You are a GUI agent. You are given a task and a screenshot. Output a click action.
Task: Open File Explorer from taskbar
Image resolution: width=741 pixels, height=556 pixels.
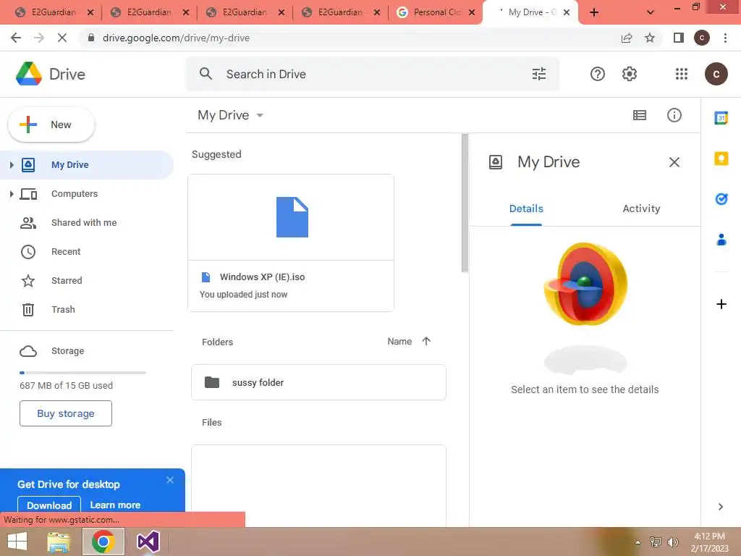coord(59,542)
